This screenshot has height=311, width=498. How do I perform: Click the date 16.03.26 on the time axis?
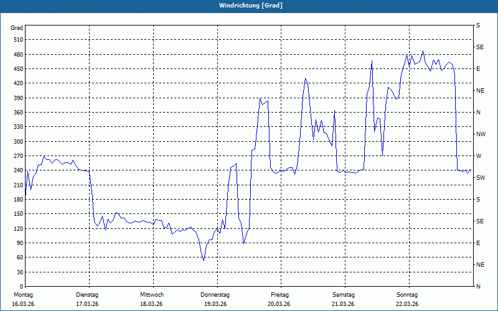coord(23,304)
